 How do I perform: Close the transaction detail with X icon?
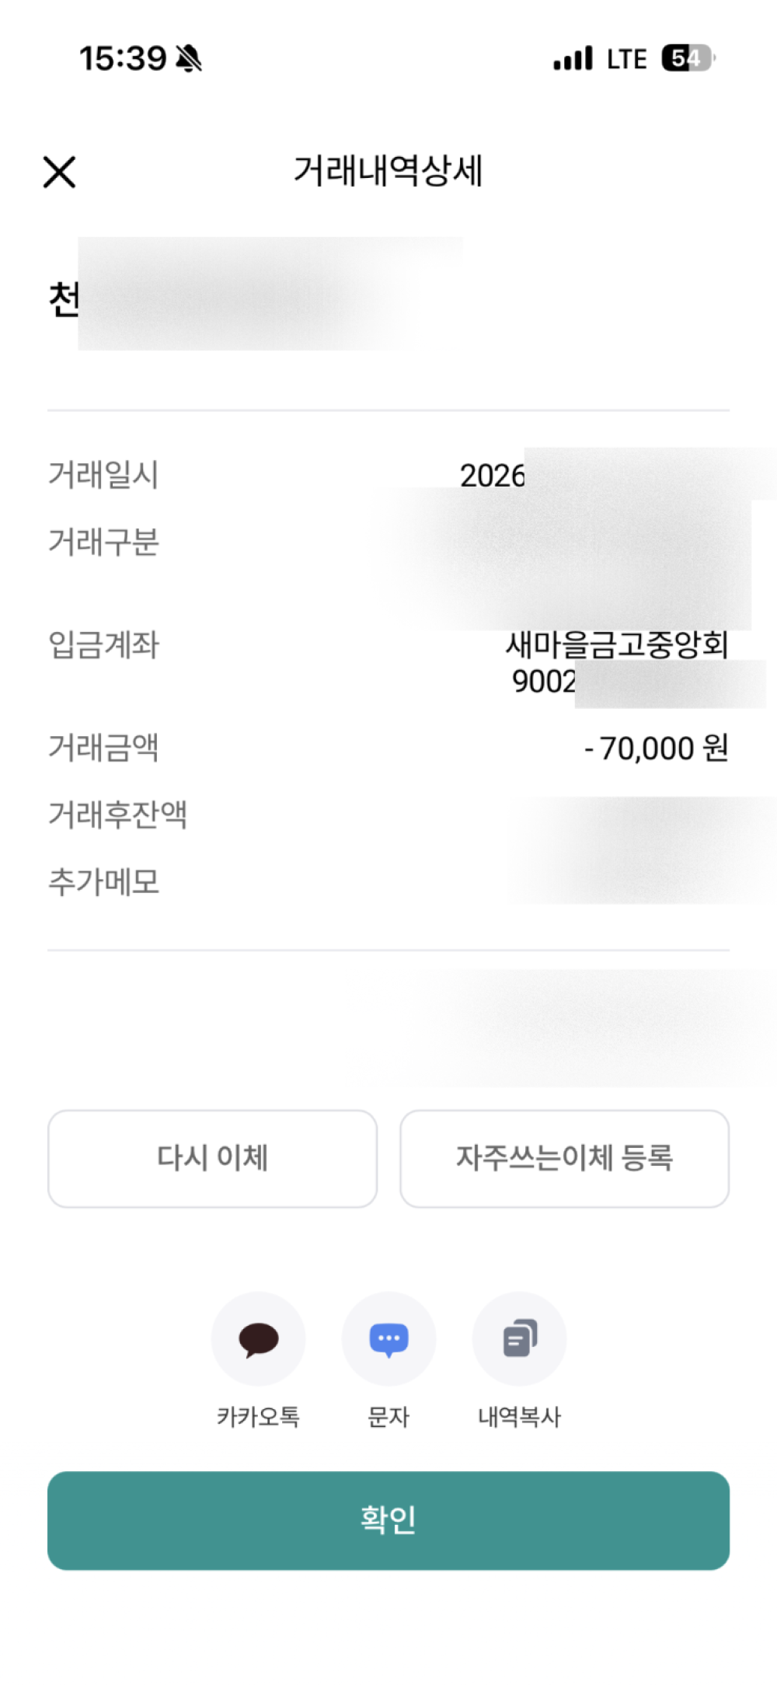pos(59,172)
